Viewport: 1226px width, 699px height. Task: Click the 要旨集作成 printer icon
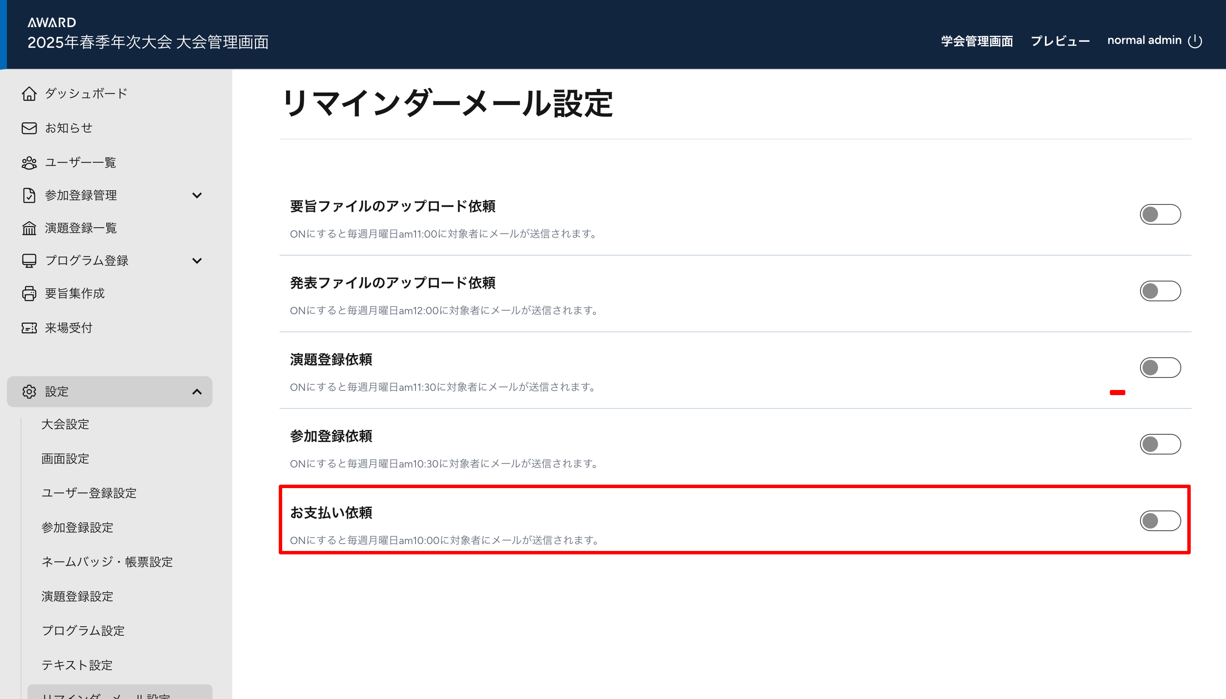(x=29, y=294)
